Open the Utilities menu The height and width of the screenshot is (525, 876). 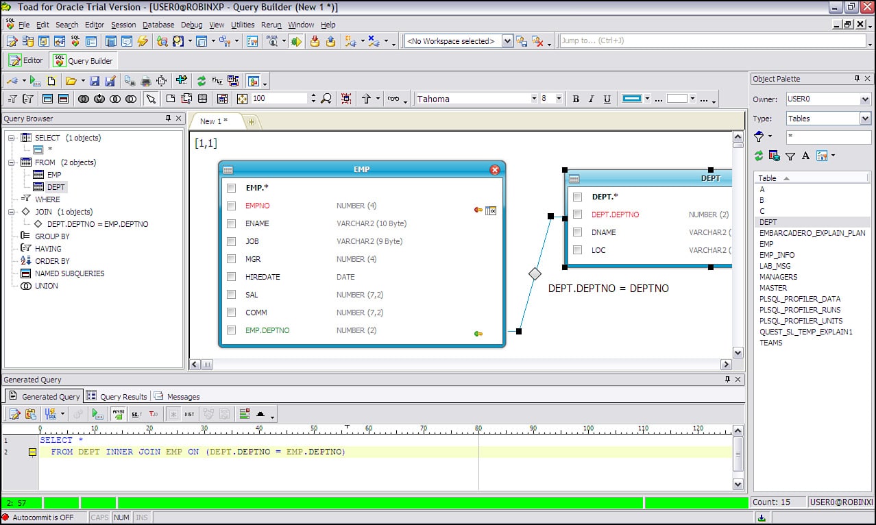click(x=243, y=25)
